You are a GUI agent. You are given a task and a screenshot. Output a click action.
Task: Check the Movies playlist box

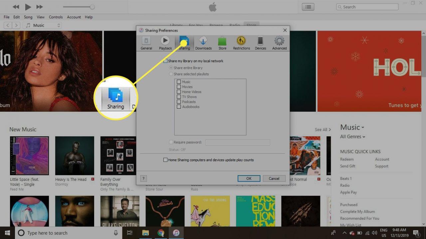[179, 87]
